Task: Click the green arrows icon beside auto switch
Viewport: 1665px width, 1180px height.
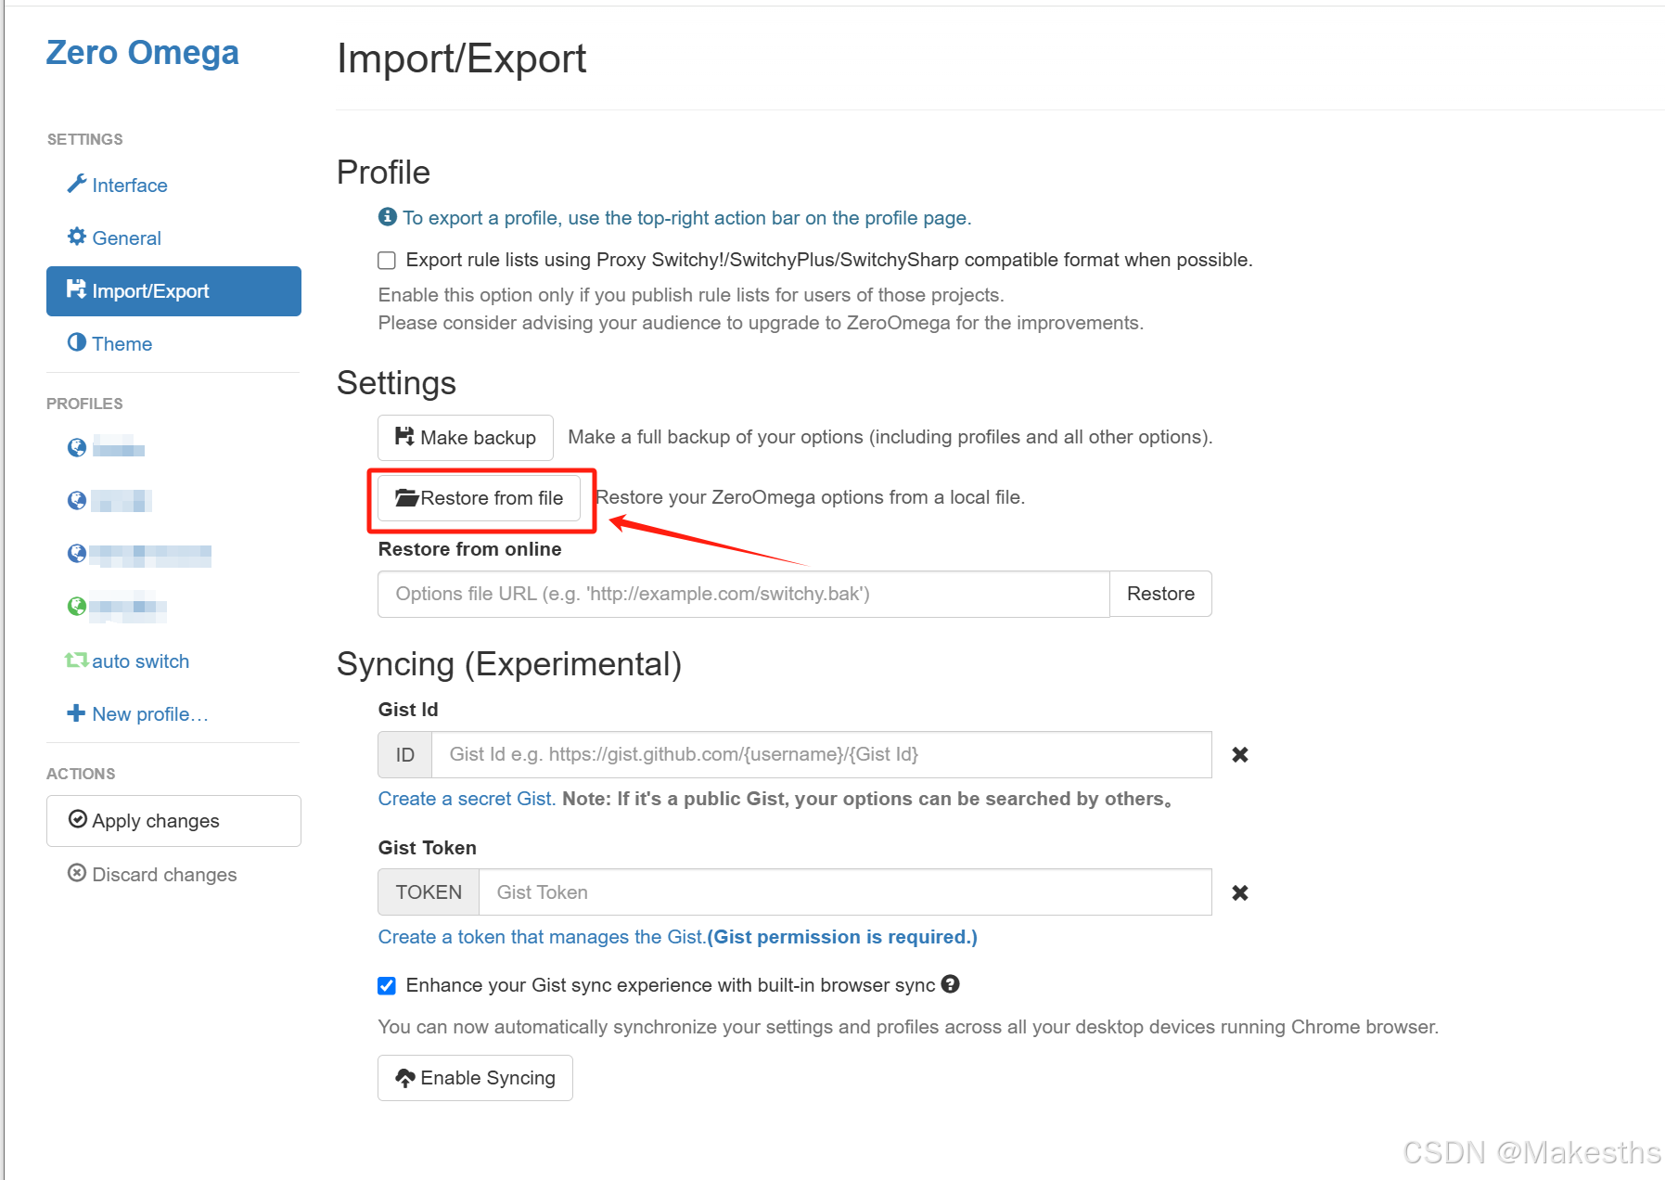Action: (x=77, y=661)
